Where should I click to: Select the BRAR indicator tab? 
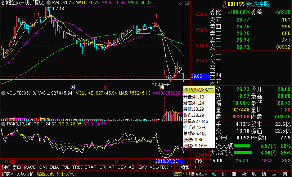(90, 167)
